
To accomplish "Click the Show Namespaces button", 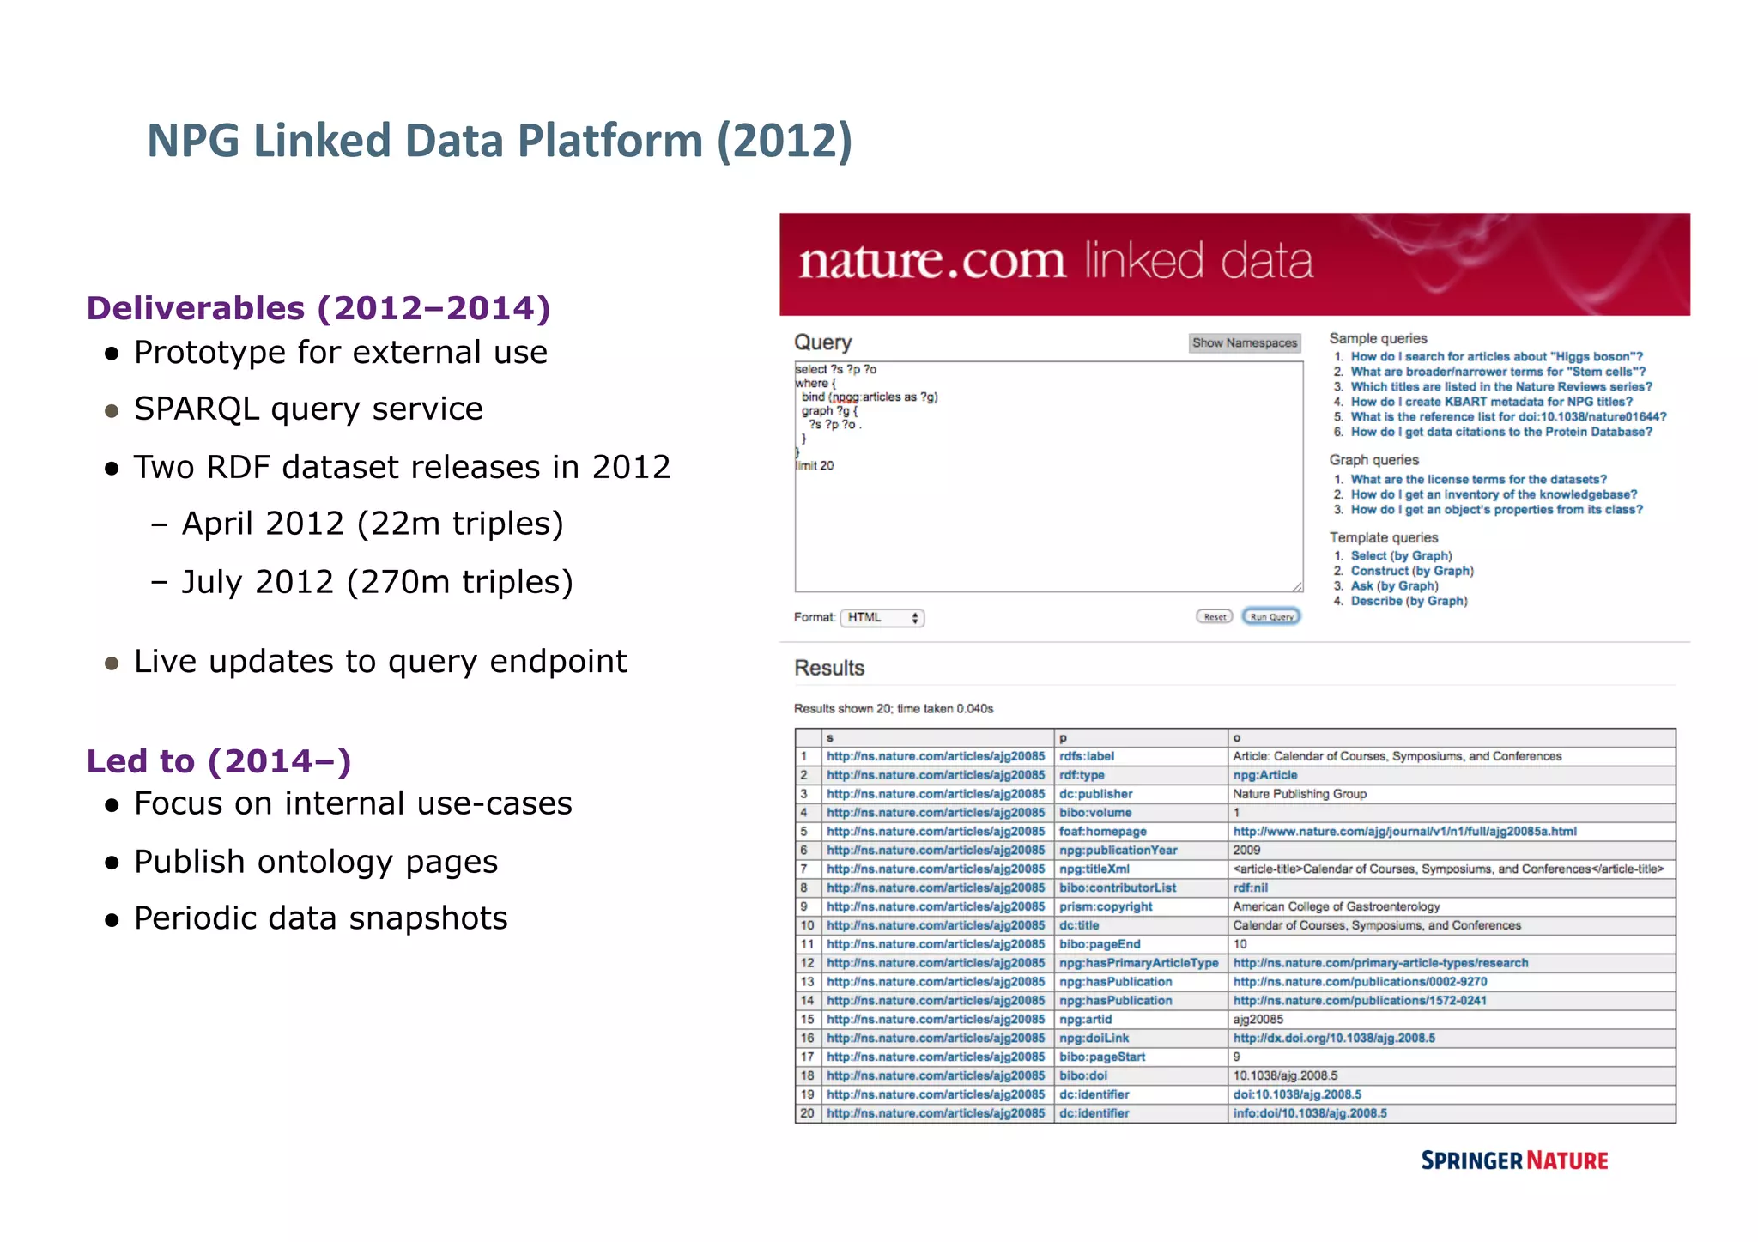I will pos(1244,342).
